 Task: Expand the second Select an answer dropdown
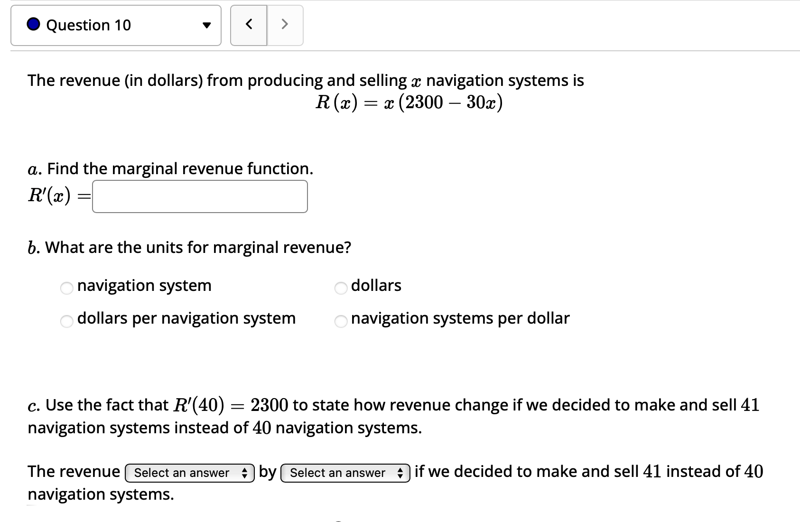(x=344, y=473)
